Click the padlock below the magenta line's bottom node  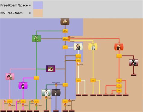click(x=23, y=105)
